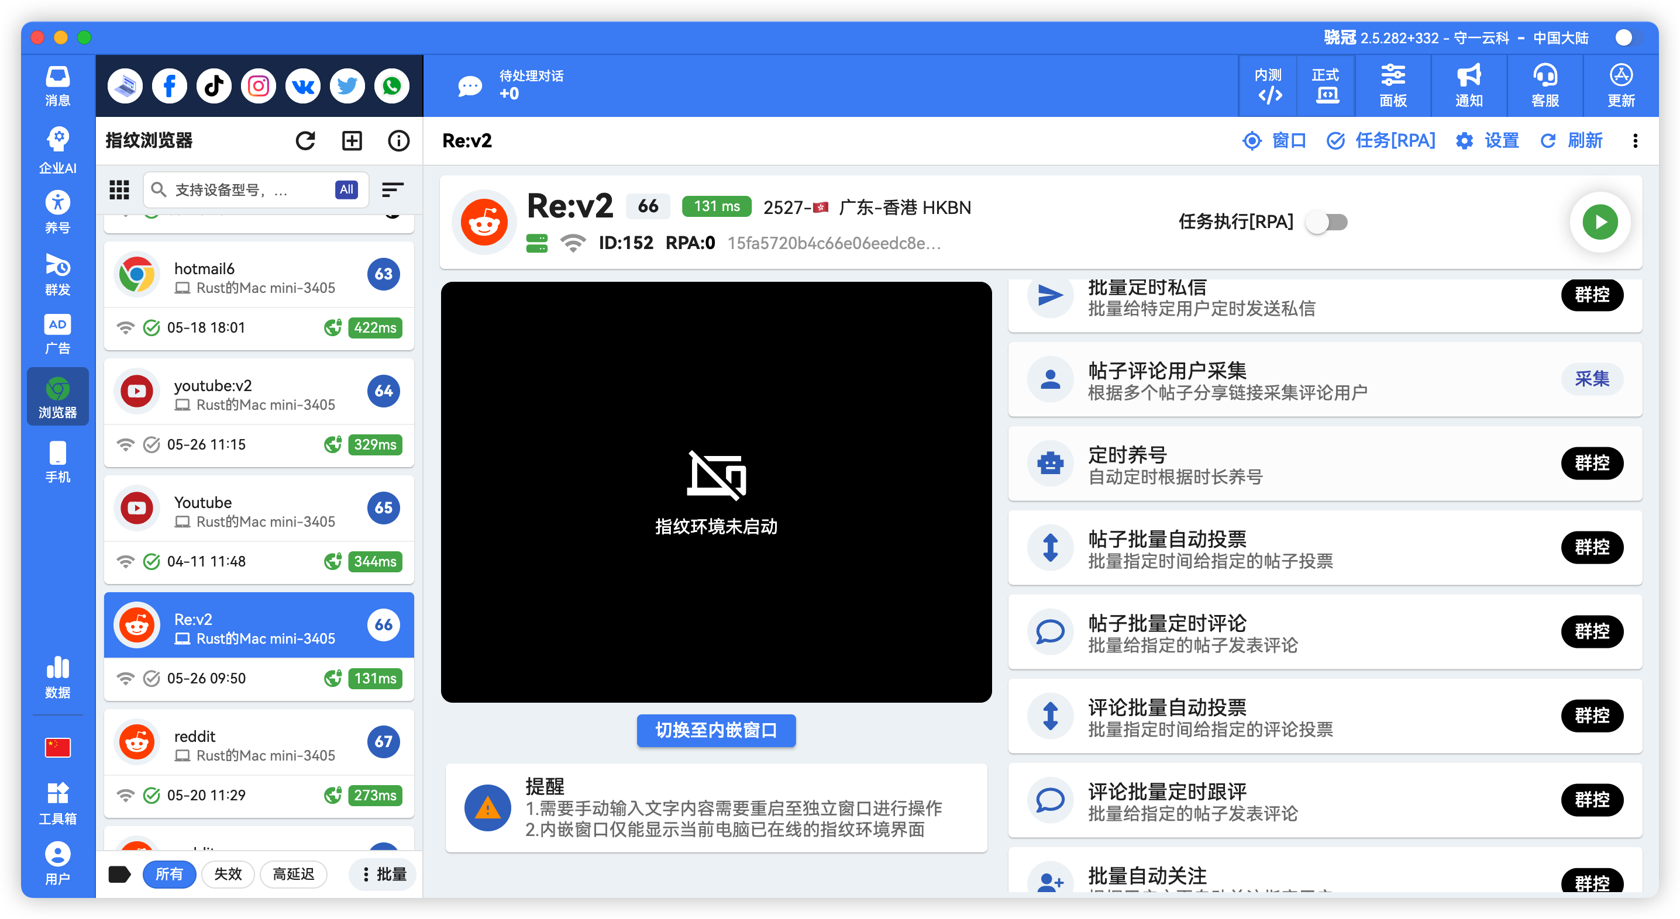1680x919 pixels.
Task: Click 群控 for 批量定时私信
Action: [x=1592, y=295]
